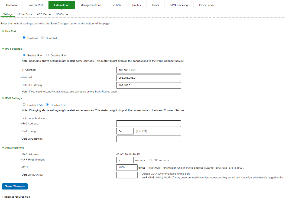The width and height of the screenshot is (285, 199).
Task: Follow the Static Routes link
Action: pyautogui.click(x=102, y=92)
